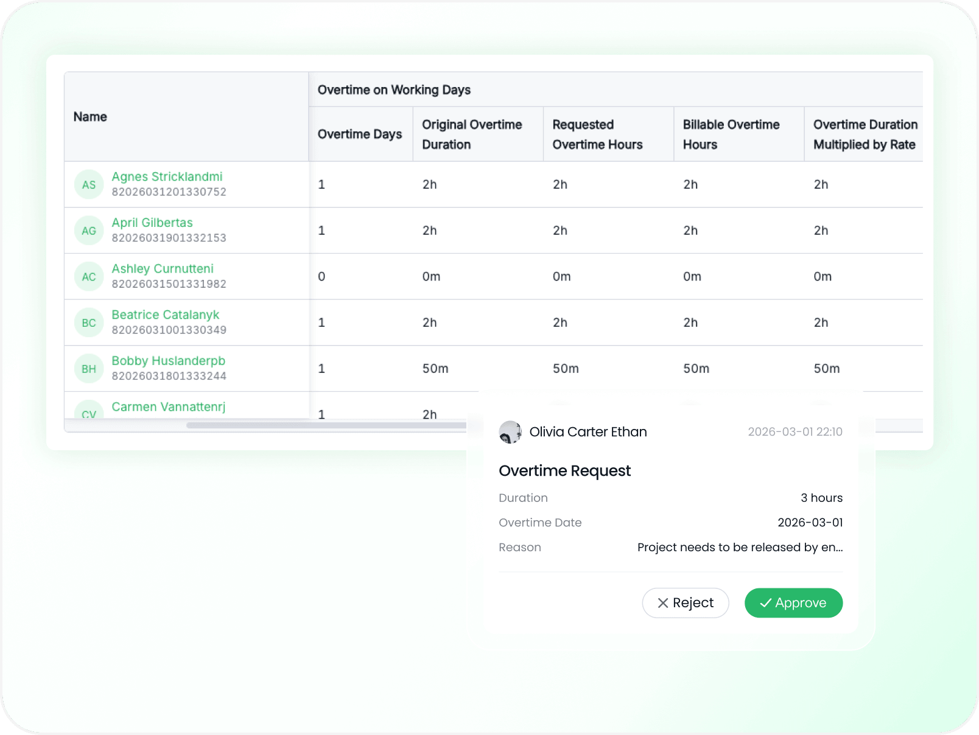The width and height of the screenshot is (979, 735).
Task: Open Beatrice Catalanyk's employee profile link
Action: (165, 315)
